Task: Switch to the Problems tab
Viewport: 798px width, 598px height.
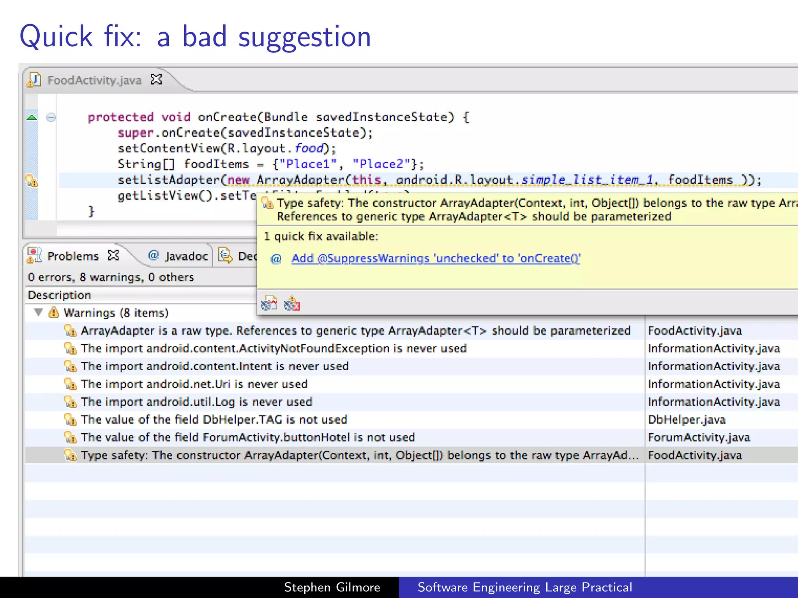Action: (73, 256)
